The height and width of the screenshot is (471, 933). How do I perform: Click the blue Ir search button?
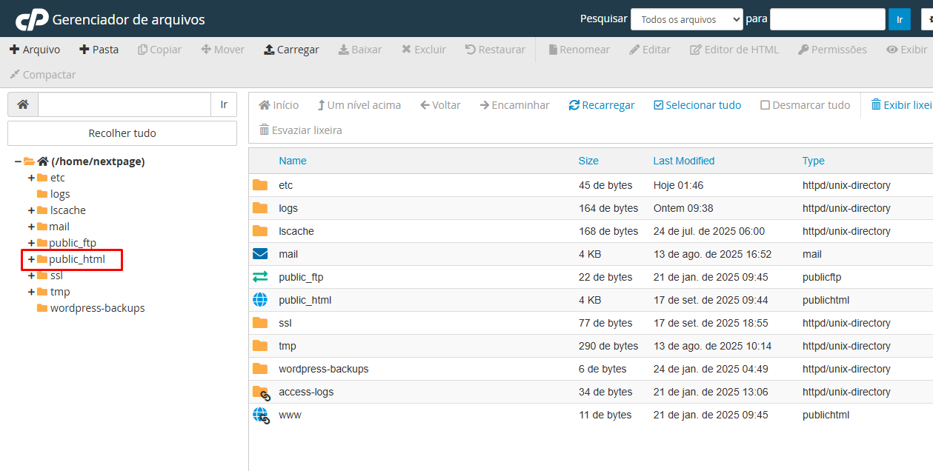coord(899,19)
